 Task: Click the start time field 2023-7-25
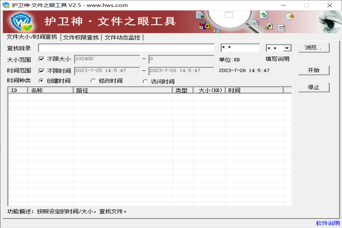(107, 71)
